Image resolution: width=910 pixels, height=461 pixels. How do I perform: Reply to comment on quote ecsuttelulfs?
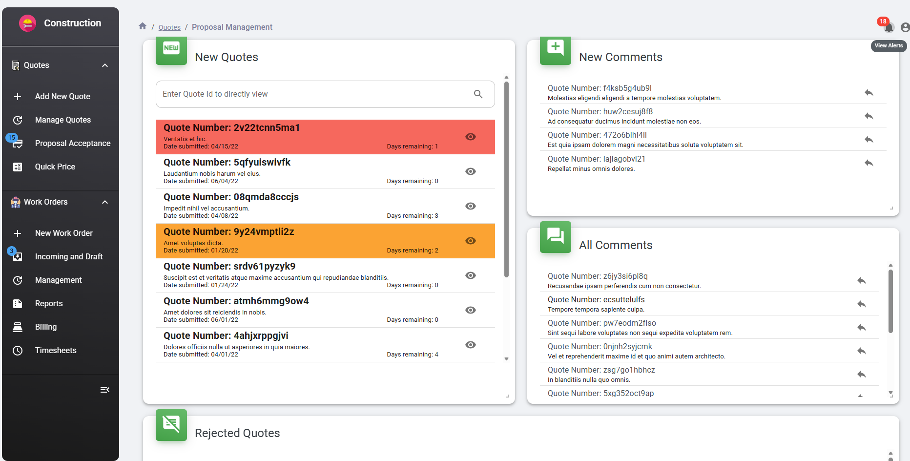coord(861,304)
